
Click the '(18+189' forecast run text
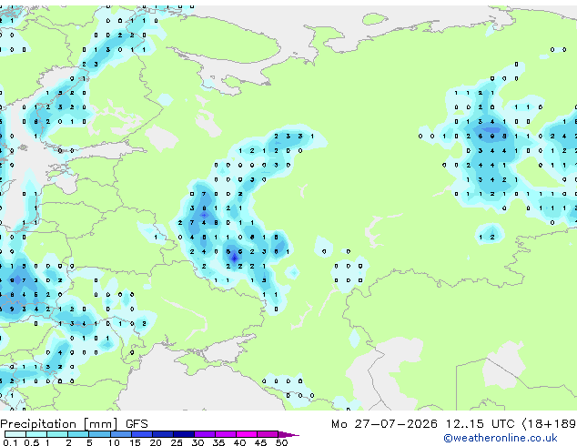[549, 424]
